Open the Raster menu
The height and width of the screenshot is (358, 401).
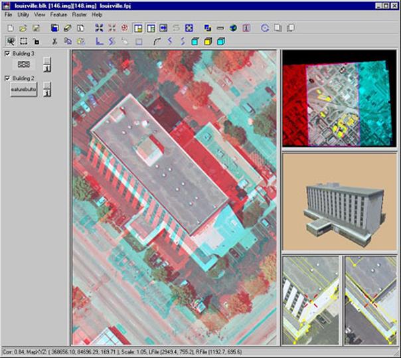(79, 14)
